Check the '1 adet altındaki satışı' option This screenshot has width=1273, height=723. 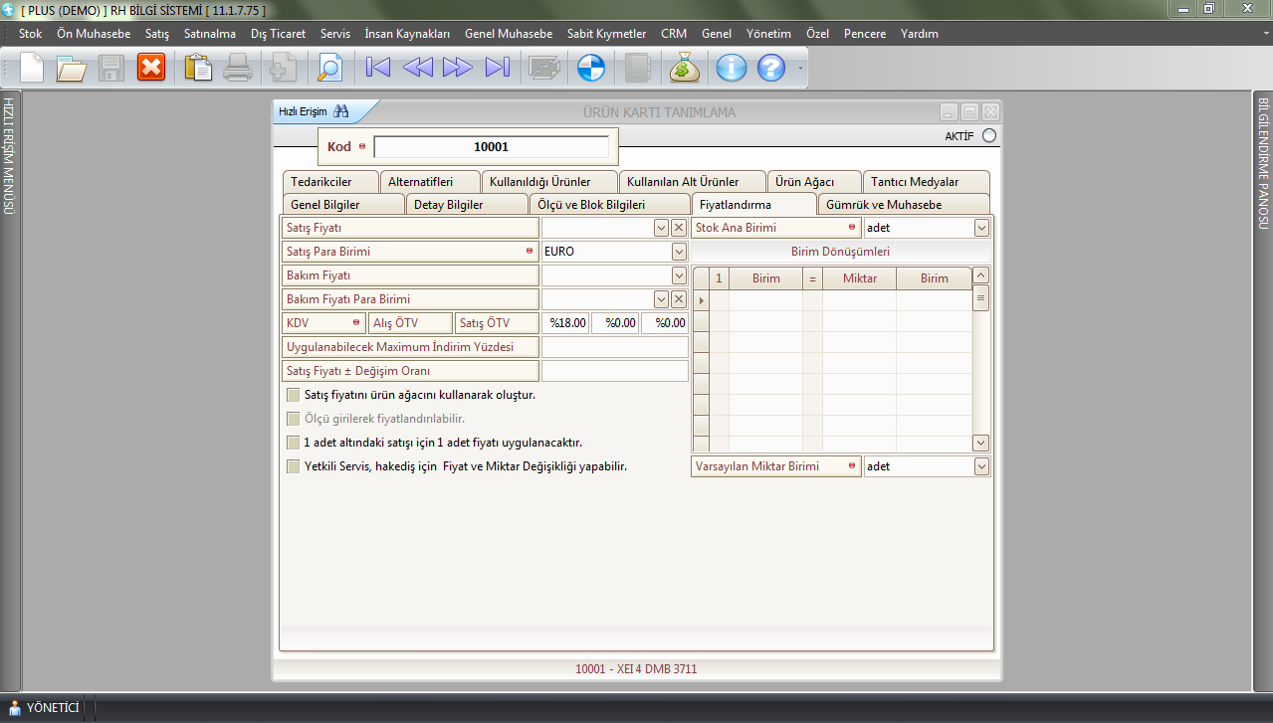pyautogui.click(x=293, y=443)
